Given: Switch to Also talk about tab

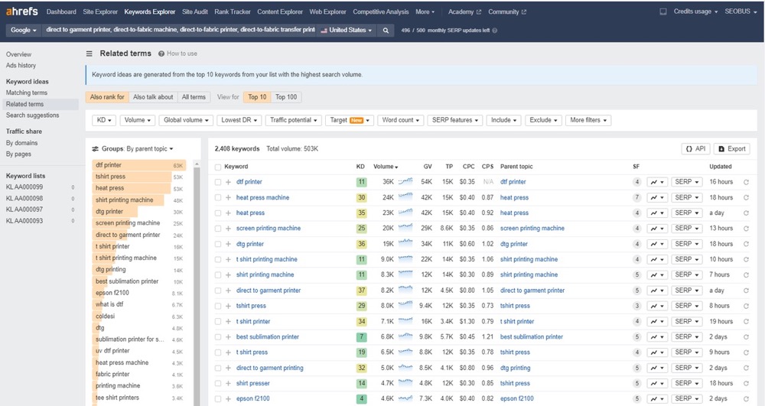Looking at the screenshot, I should [x=153, y=97].
